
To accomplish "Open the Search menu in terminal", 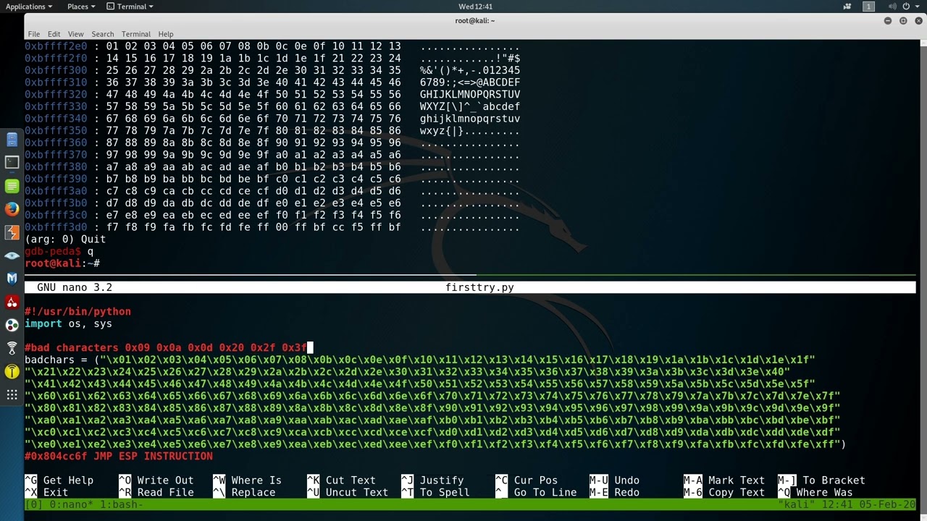I will click(x=102, y=34).
